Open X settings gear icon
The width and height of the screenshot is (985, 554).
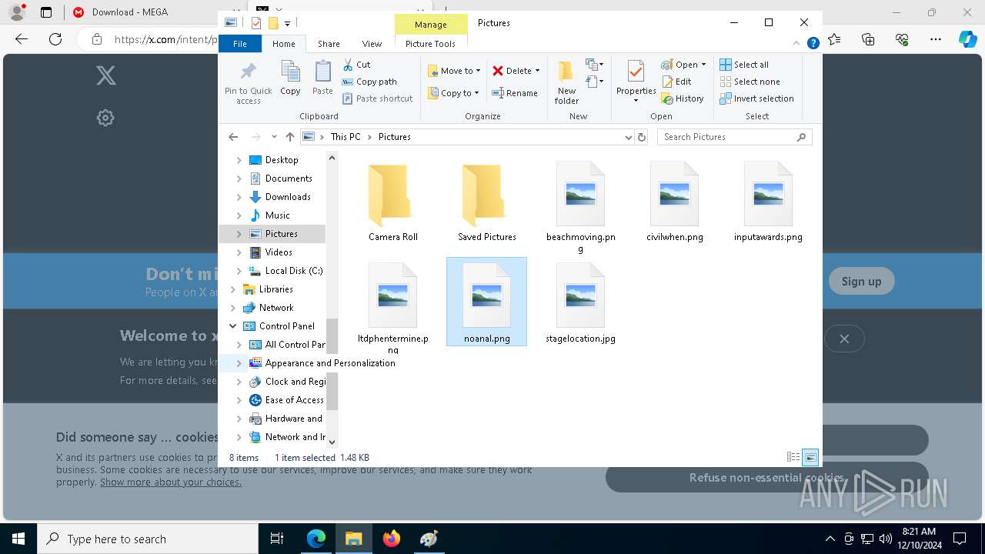pyautogui.click(x=105, y=118)
